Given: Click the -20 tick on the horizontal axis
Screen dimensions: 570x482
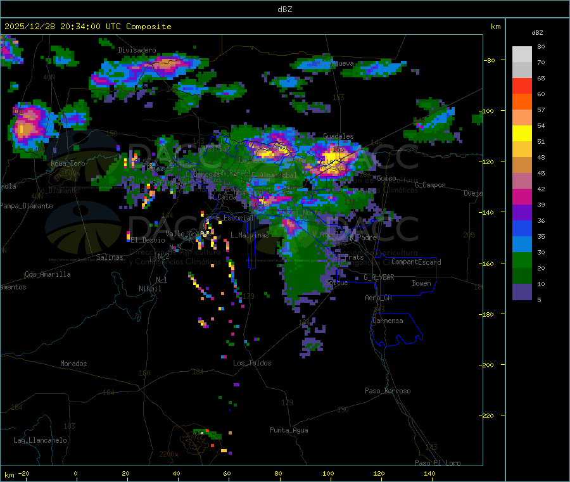Looking at the screenshot, I should (x=23, y=474).
